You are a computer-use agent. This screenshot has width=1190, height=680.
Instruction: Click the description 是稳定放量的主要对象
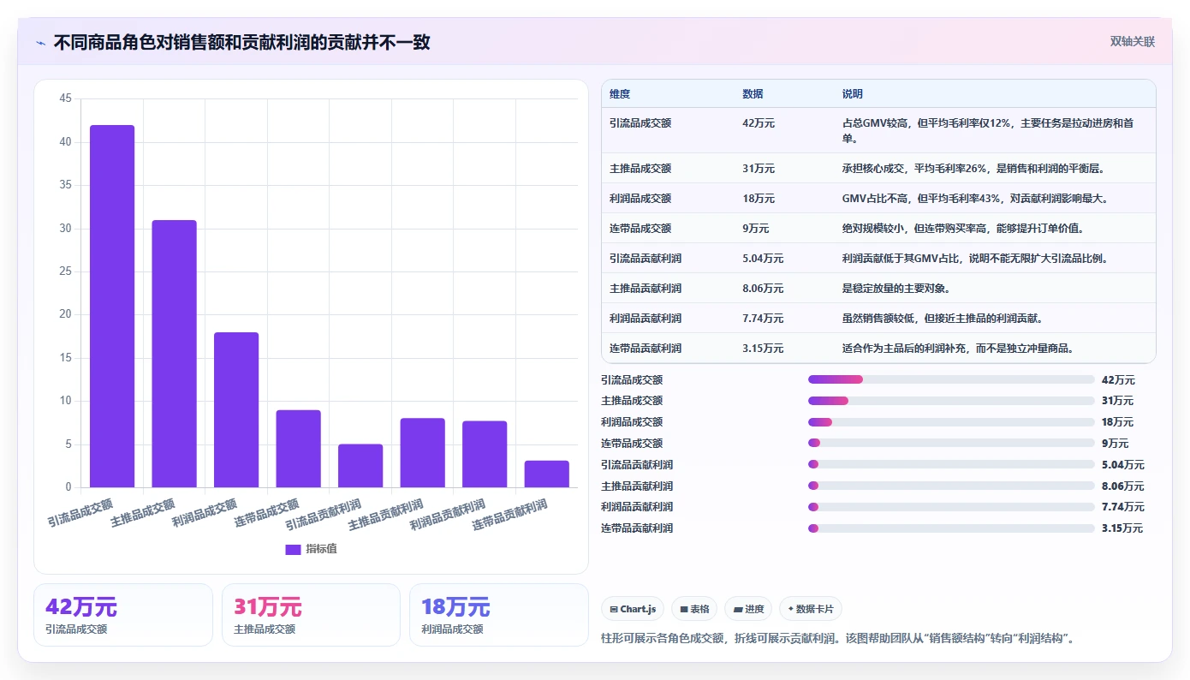pos(899,289)
